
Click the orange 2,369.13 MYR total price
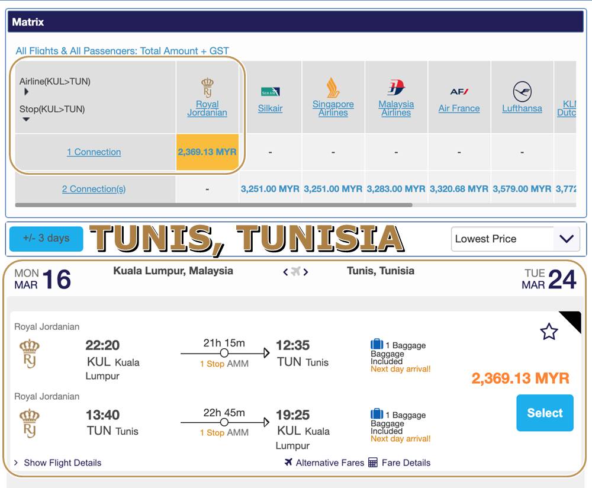520,378
